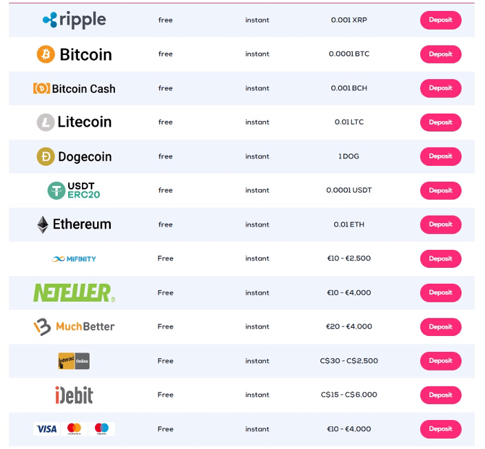Viewport: 485px width, 449px height.
Task: Deposit with Visa or Mastercard
Action: click(x=440, y=429)
